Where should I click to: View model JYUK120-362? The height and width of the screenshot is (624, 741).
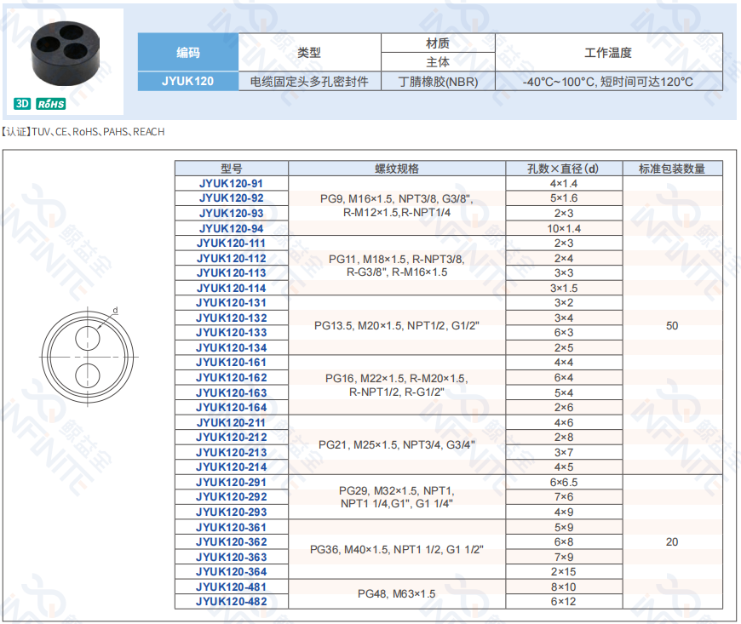click(231, 541)
